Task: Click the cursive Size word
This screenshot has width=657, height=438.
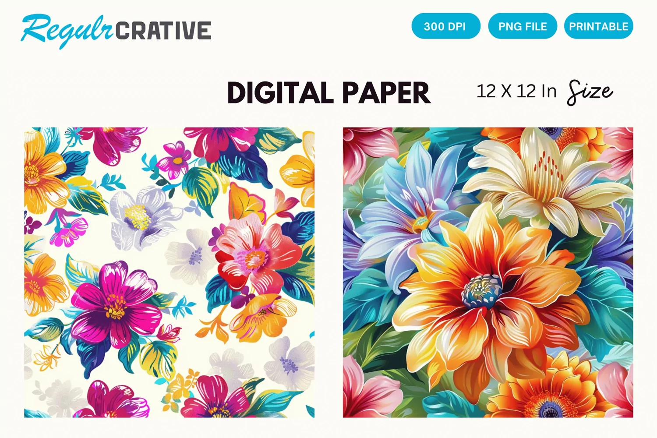Action: coord(590,92)
